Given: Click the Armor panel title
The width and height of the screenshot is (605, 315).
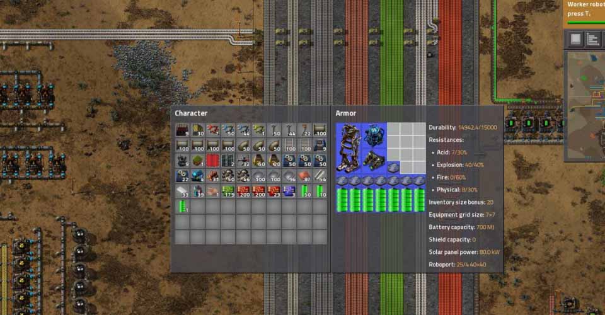Looking at the screenshot, I should coord(346,113).
